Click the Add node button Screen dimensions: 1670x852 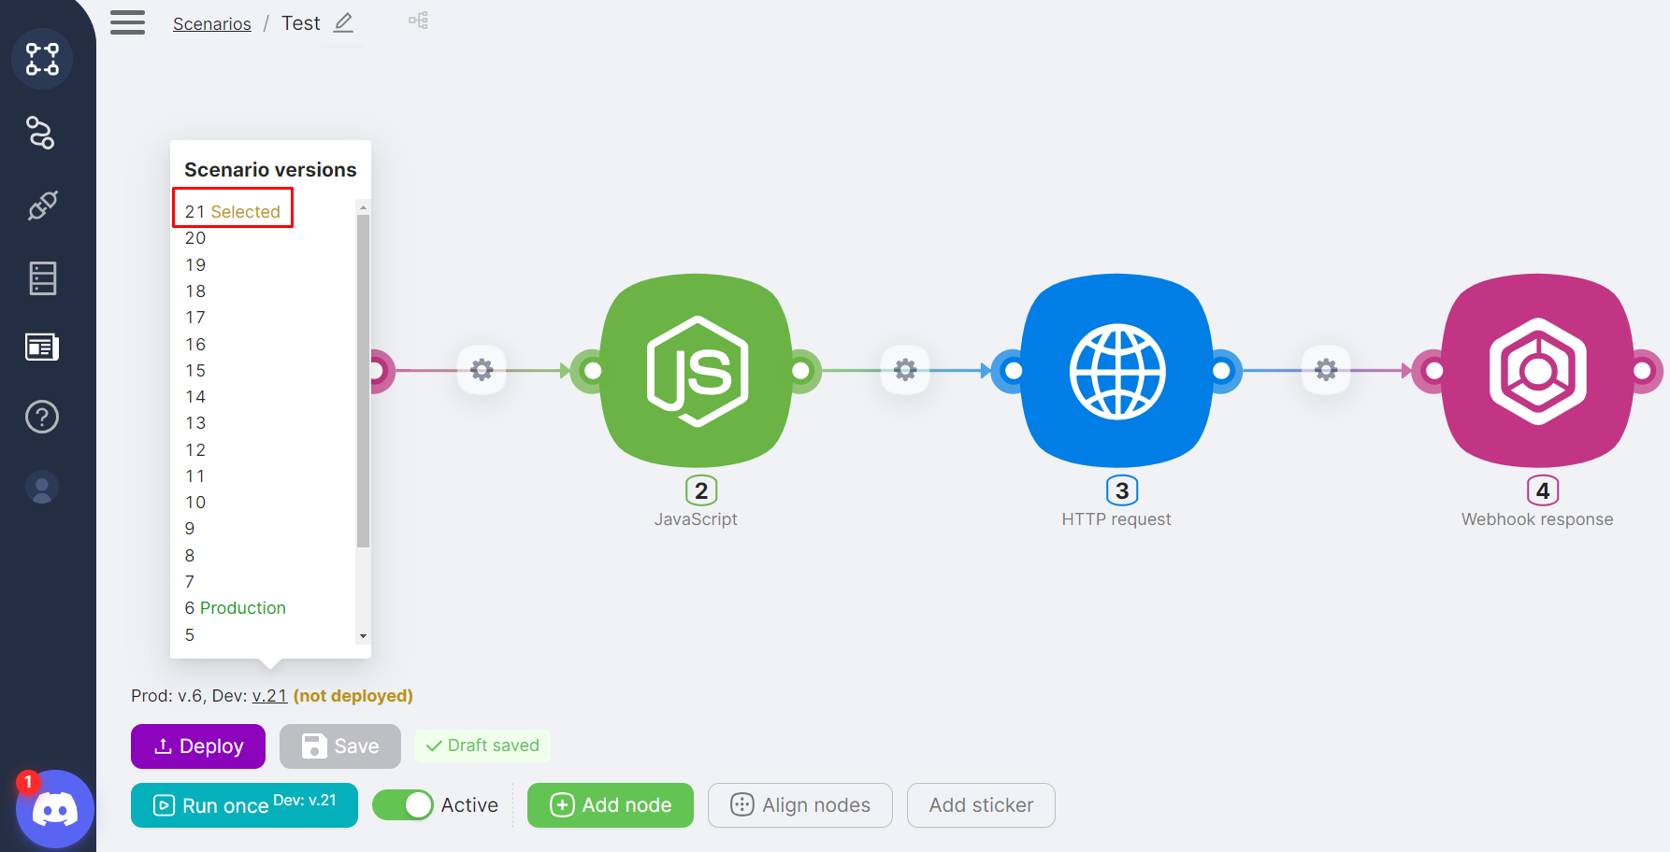pos(611,805)
